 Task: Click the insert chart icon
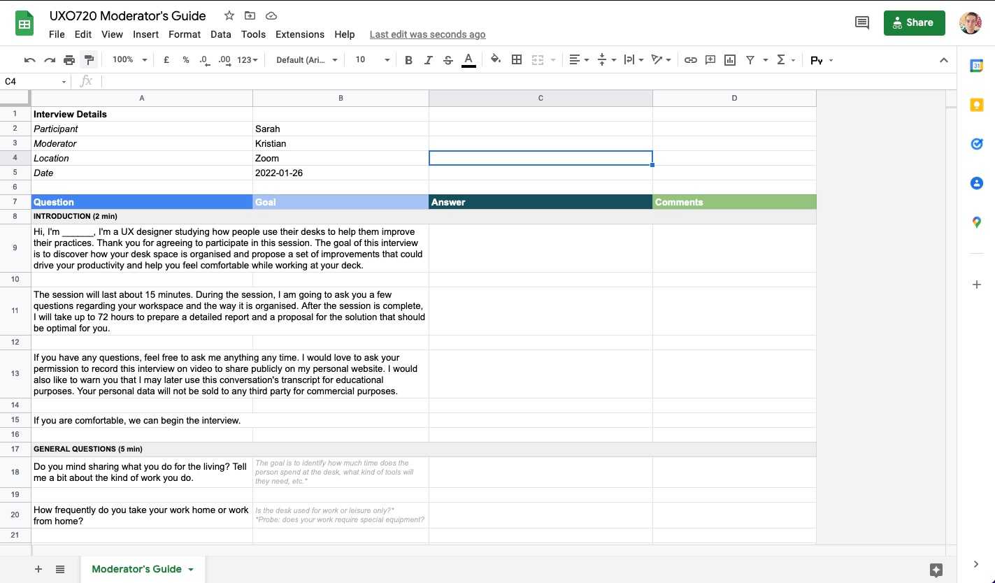pos(730,60)
